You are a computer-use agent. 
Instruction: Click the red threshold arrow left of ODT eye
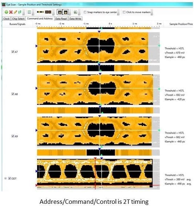click(36, 185)
